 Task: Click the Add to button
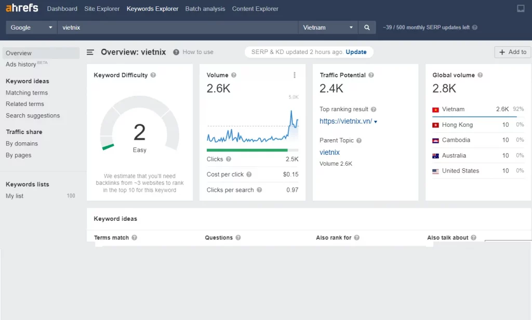(513, 52)
